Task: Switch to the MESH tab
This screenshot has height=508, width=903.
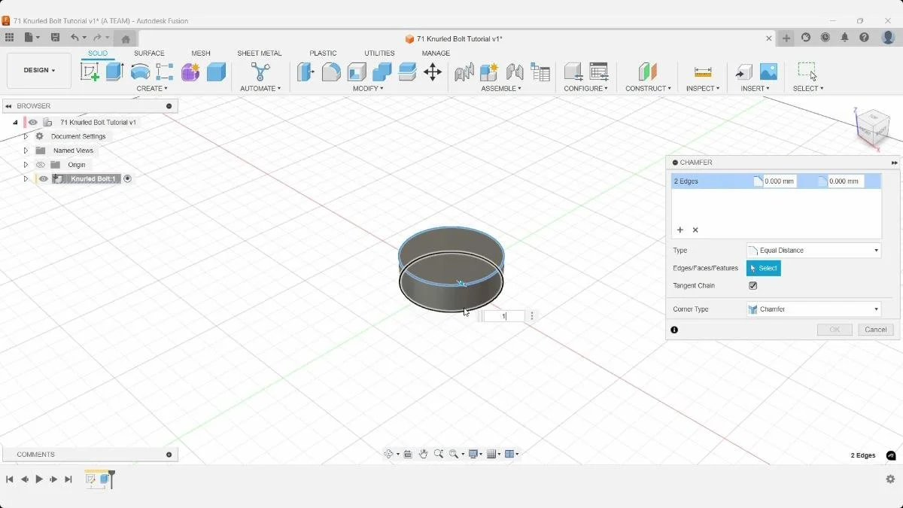Action: click(201, 53)
